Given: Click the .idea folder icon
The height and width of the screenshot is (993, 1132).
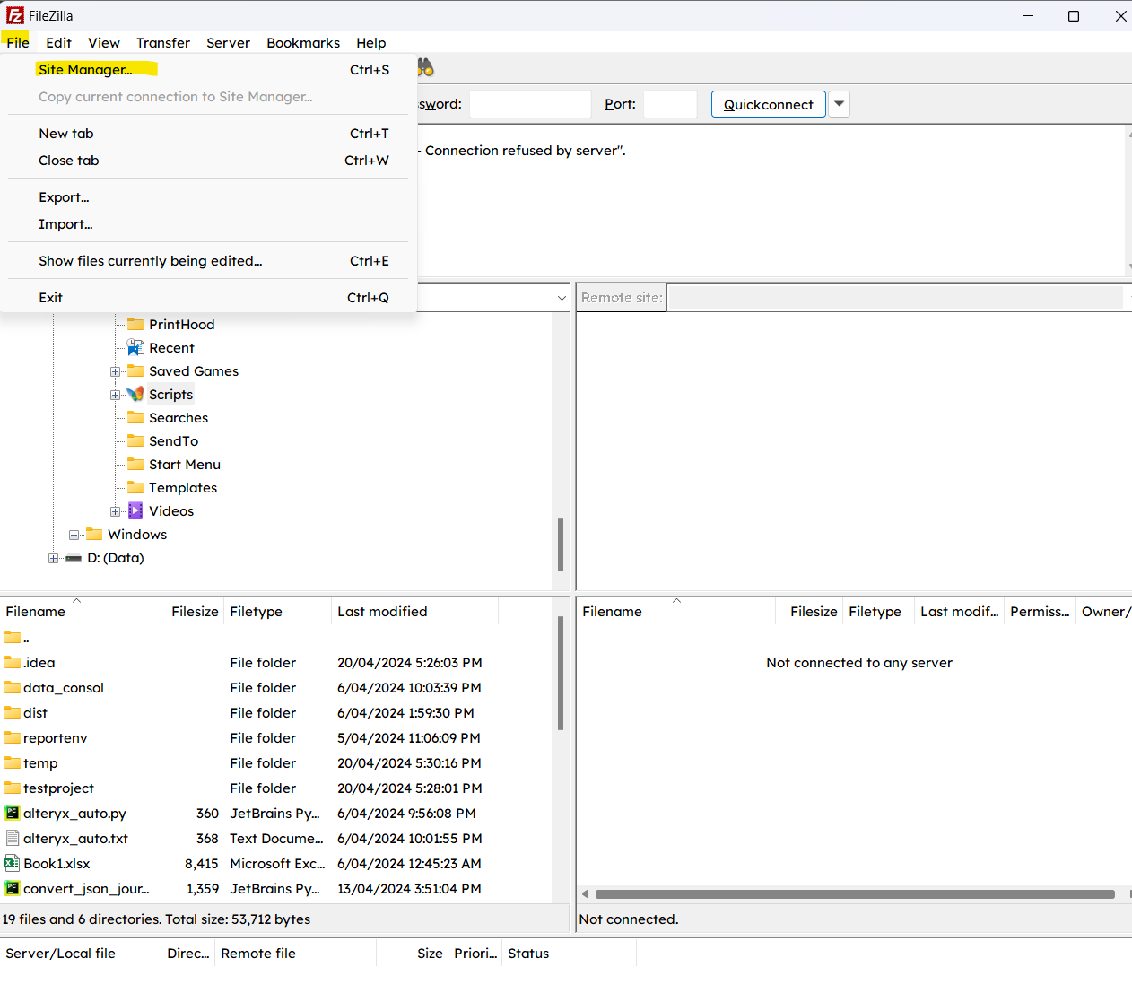Looking at the screenshot, I should click(x=12, y=663).
